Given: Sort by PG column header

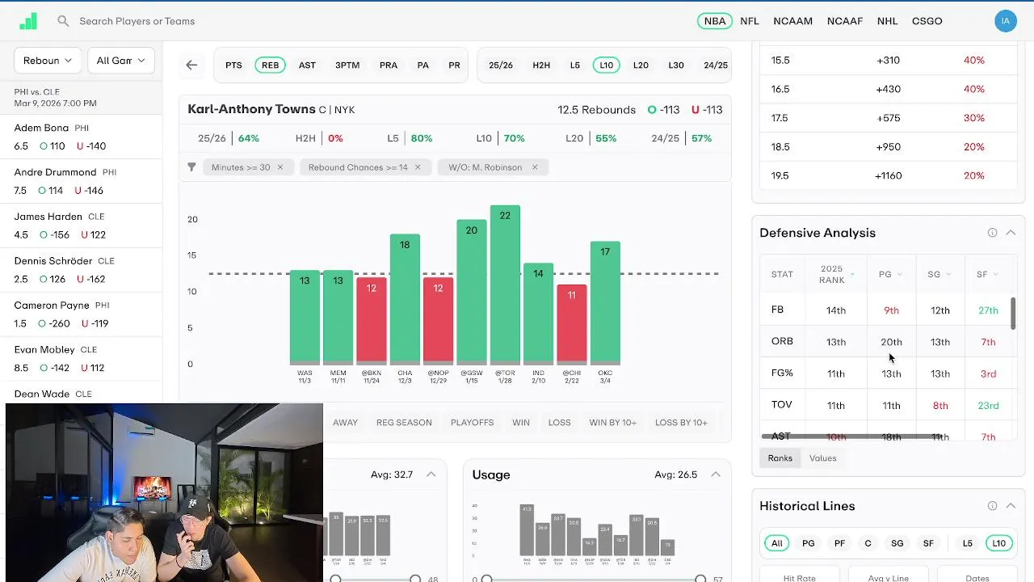Looking at the screenshot, I should (890, 274).
